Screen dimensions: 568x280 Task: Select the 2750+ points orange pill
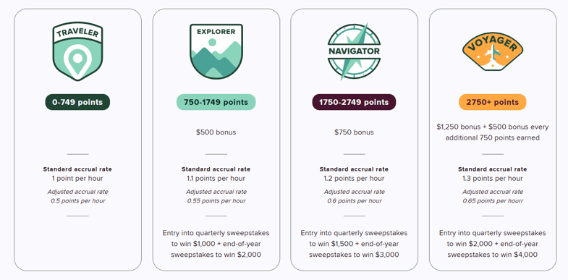(493, 102)
